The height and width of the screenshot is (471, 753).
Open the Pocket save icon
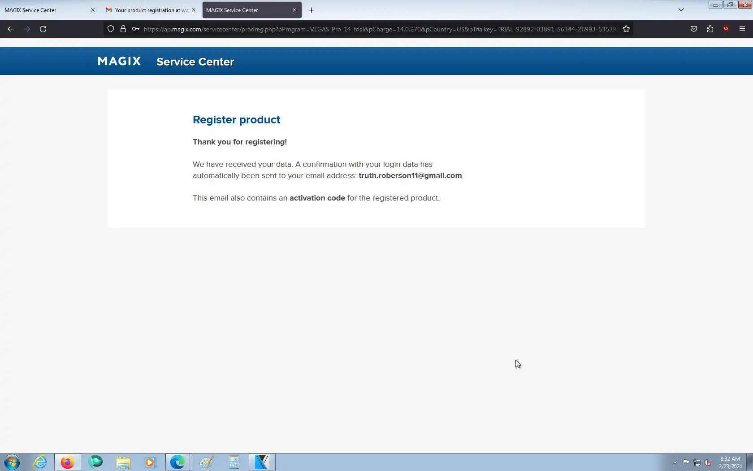click(x=694, y=29)
